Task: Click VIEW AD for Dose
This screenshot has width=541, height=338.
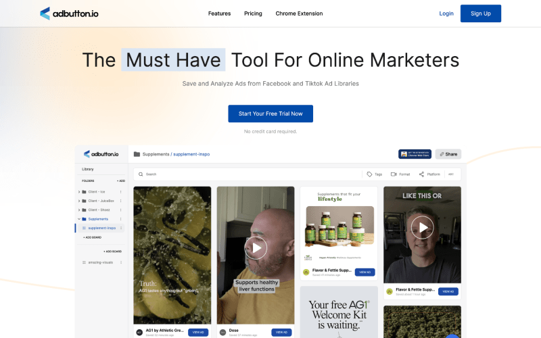Action: (x=281, y=333)
